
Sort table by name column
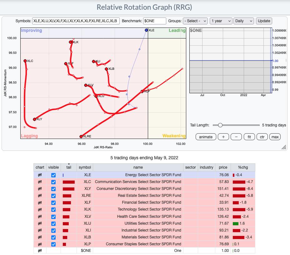[x=138, y=167]
